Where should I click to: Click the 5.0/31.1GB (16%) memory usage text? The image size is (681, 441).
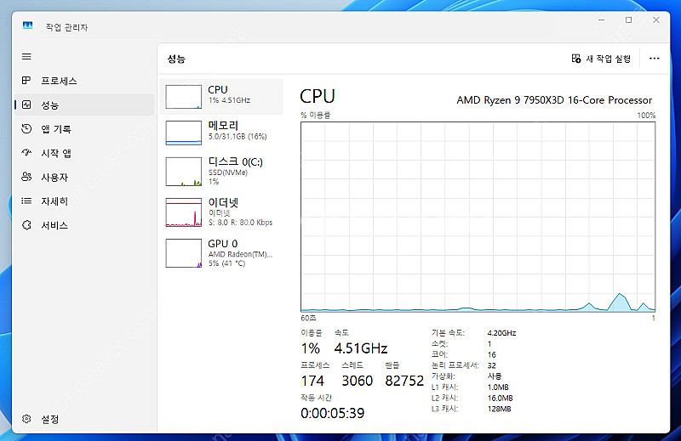237,137
